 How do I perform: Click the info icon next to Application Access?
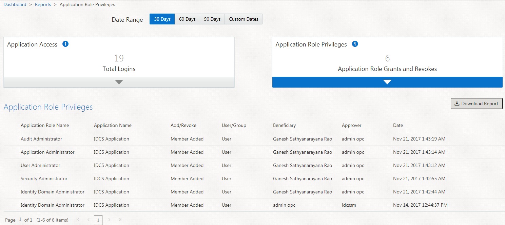(65, 44)
